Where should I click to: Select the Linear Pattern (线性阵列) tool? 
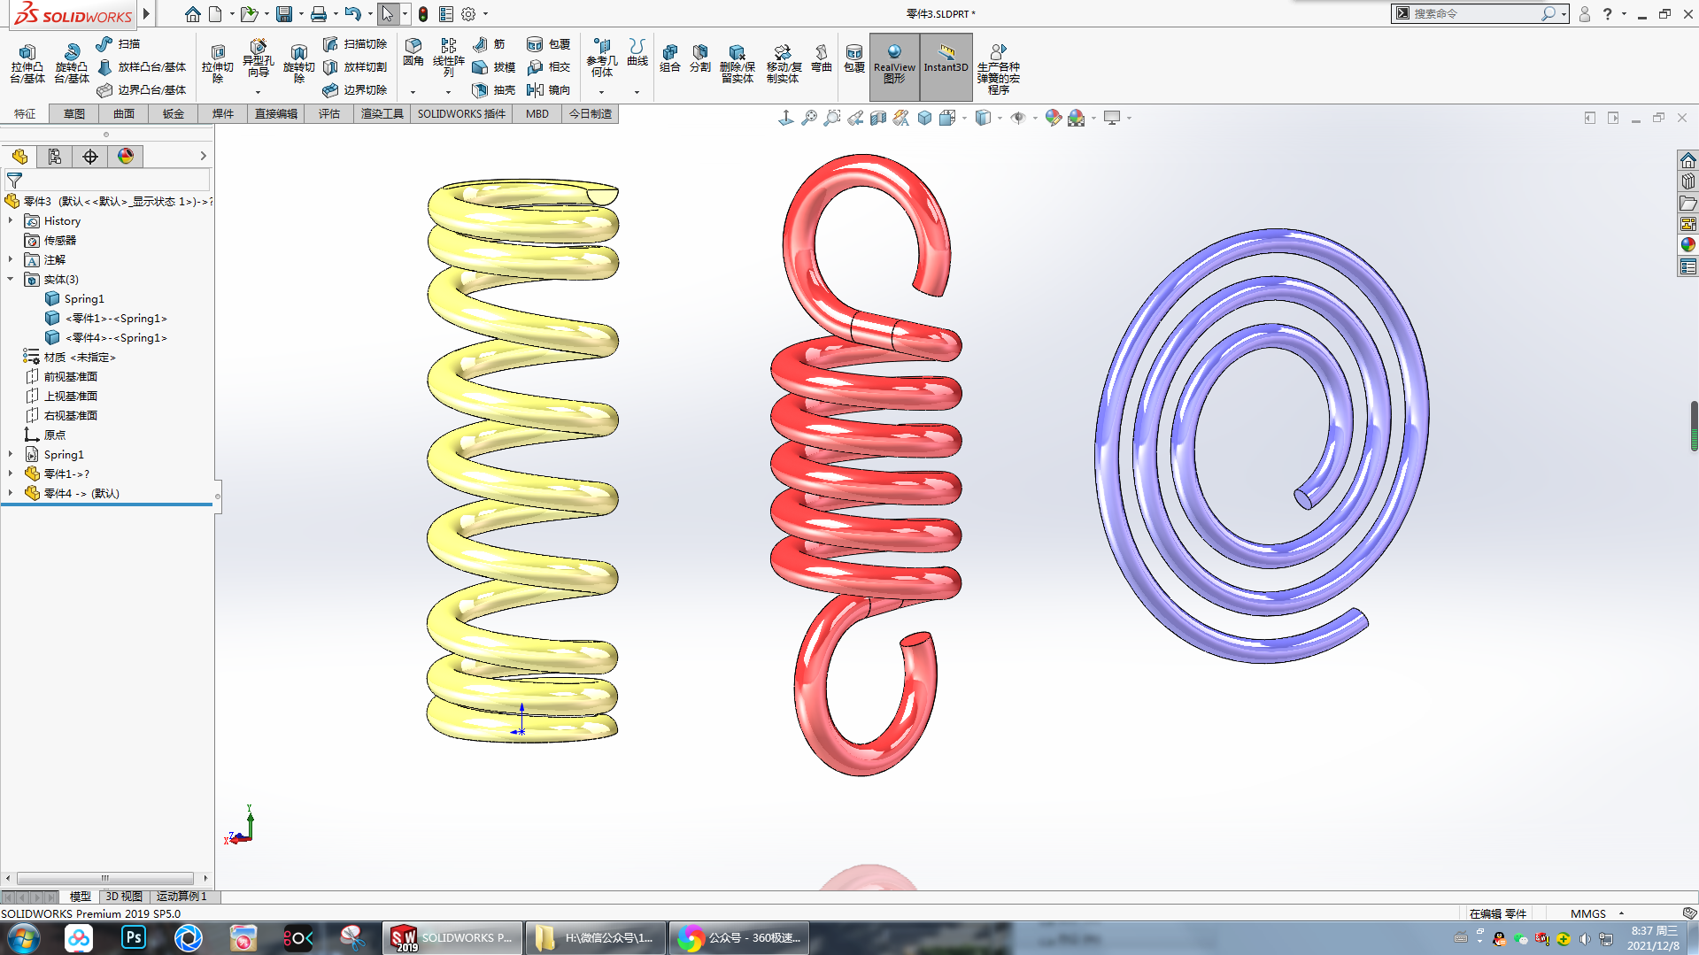click(448, 57)
